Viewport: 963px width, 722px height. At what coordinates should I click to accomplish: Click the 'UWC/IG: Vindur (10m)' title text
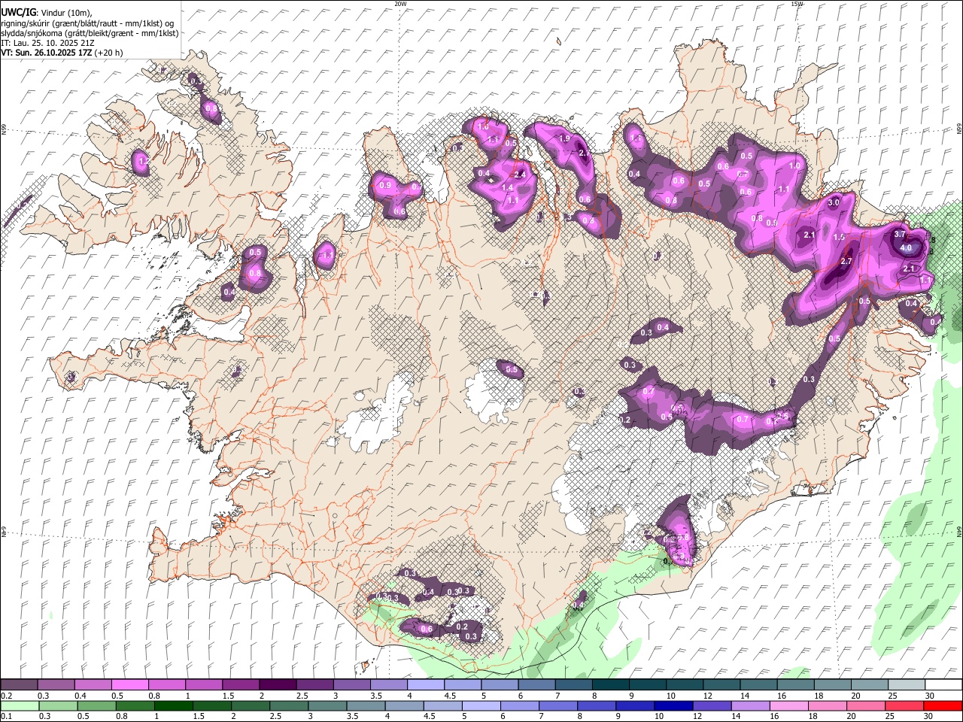coord(47,13)
